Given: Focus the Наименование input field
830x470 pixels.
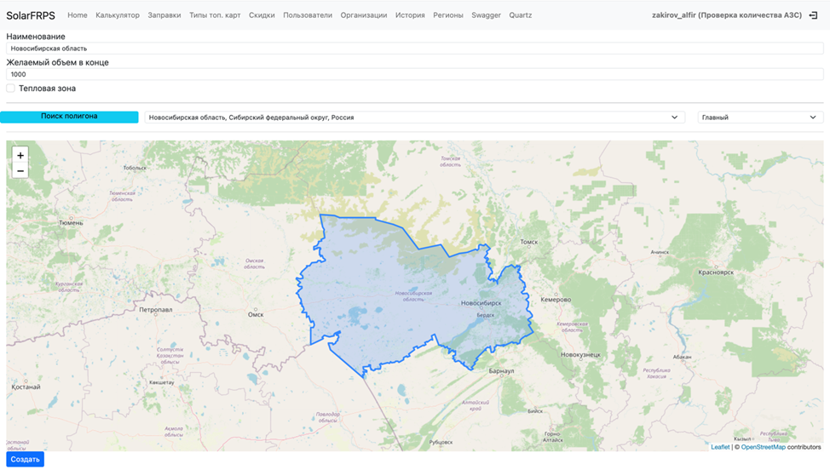Looking at the screenshot, I should tap(414, 49).
